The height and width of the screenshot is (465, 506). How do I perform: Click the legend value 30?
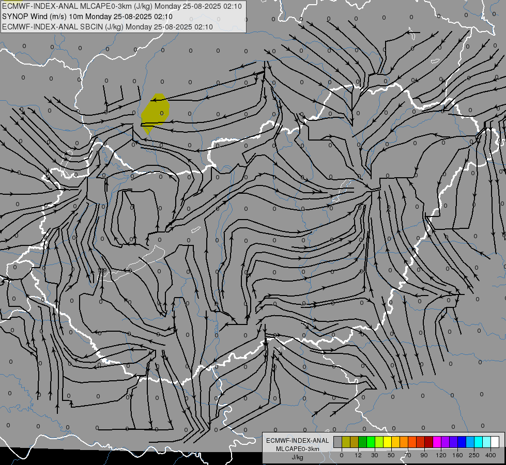(x=375, y=455)
